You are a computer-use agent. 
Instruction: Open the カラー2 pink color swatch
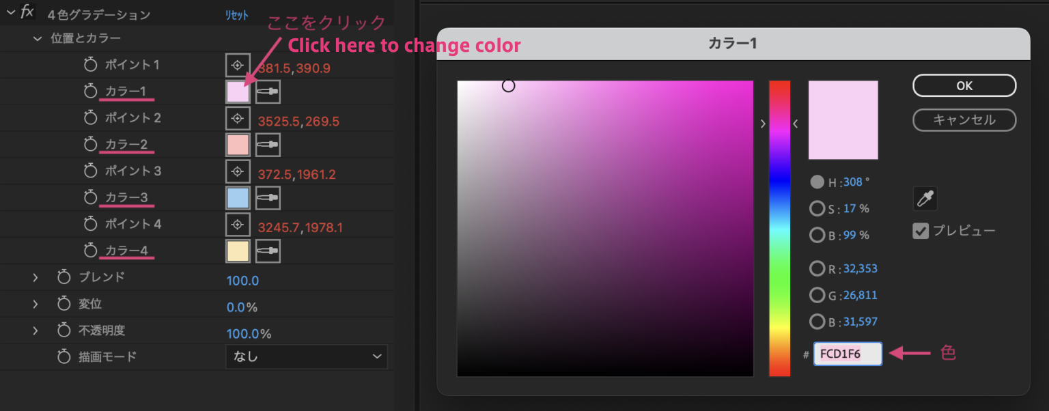click(238, 145)
